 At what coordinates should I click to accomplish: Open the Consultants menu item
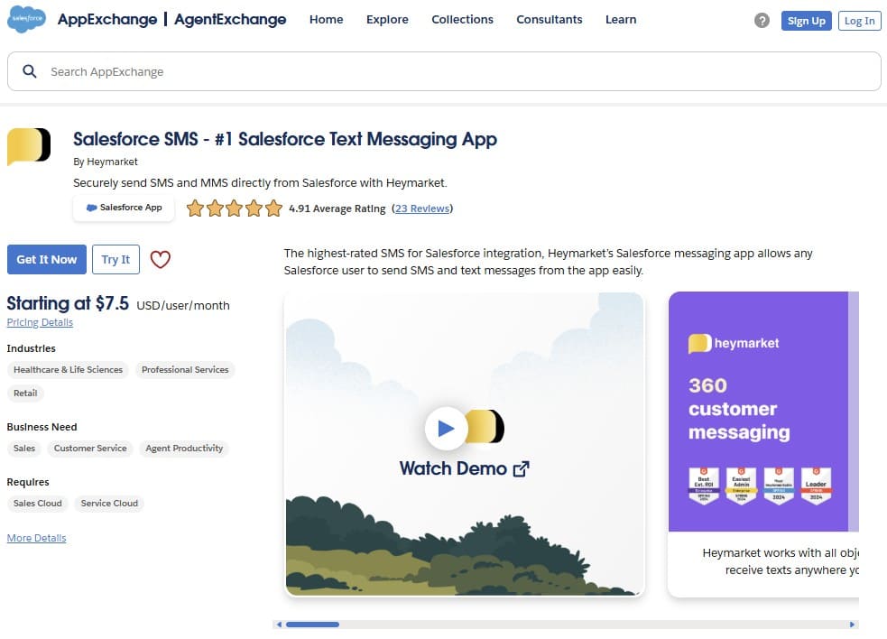[x=549, y=19]
